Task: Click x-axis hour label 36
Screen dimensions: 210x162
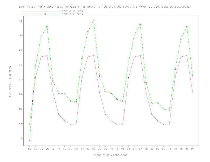Action: pyautogui.click(x=99, y=149)
